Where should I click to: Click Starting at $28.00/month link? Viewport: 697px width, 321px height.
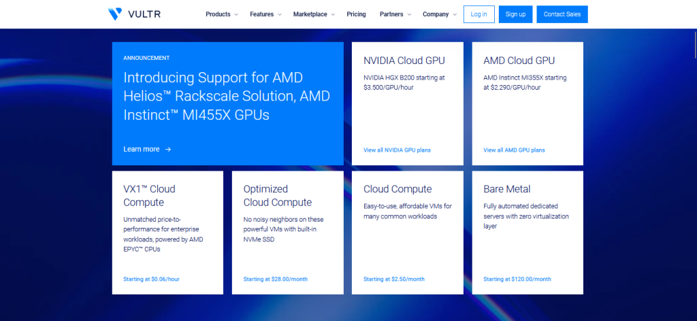[x=275, y=280]
